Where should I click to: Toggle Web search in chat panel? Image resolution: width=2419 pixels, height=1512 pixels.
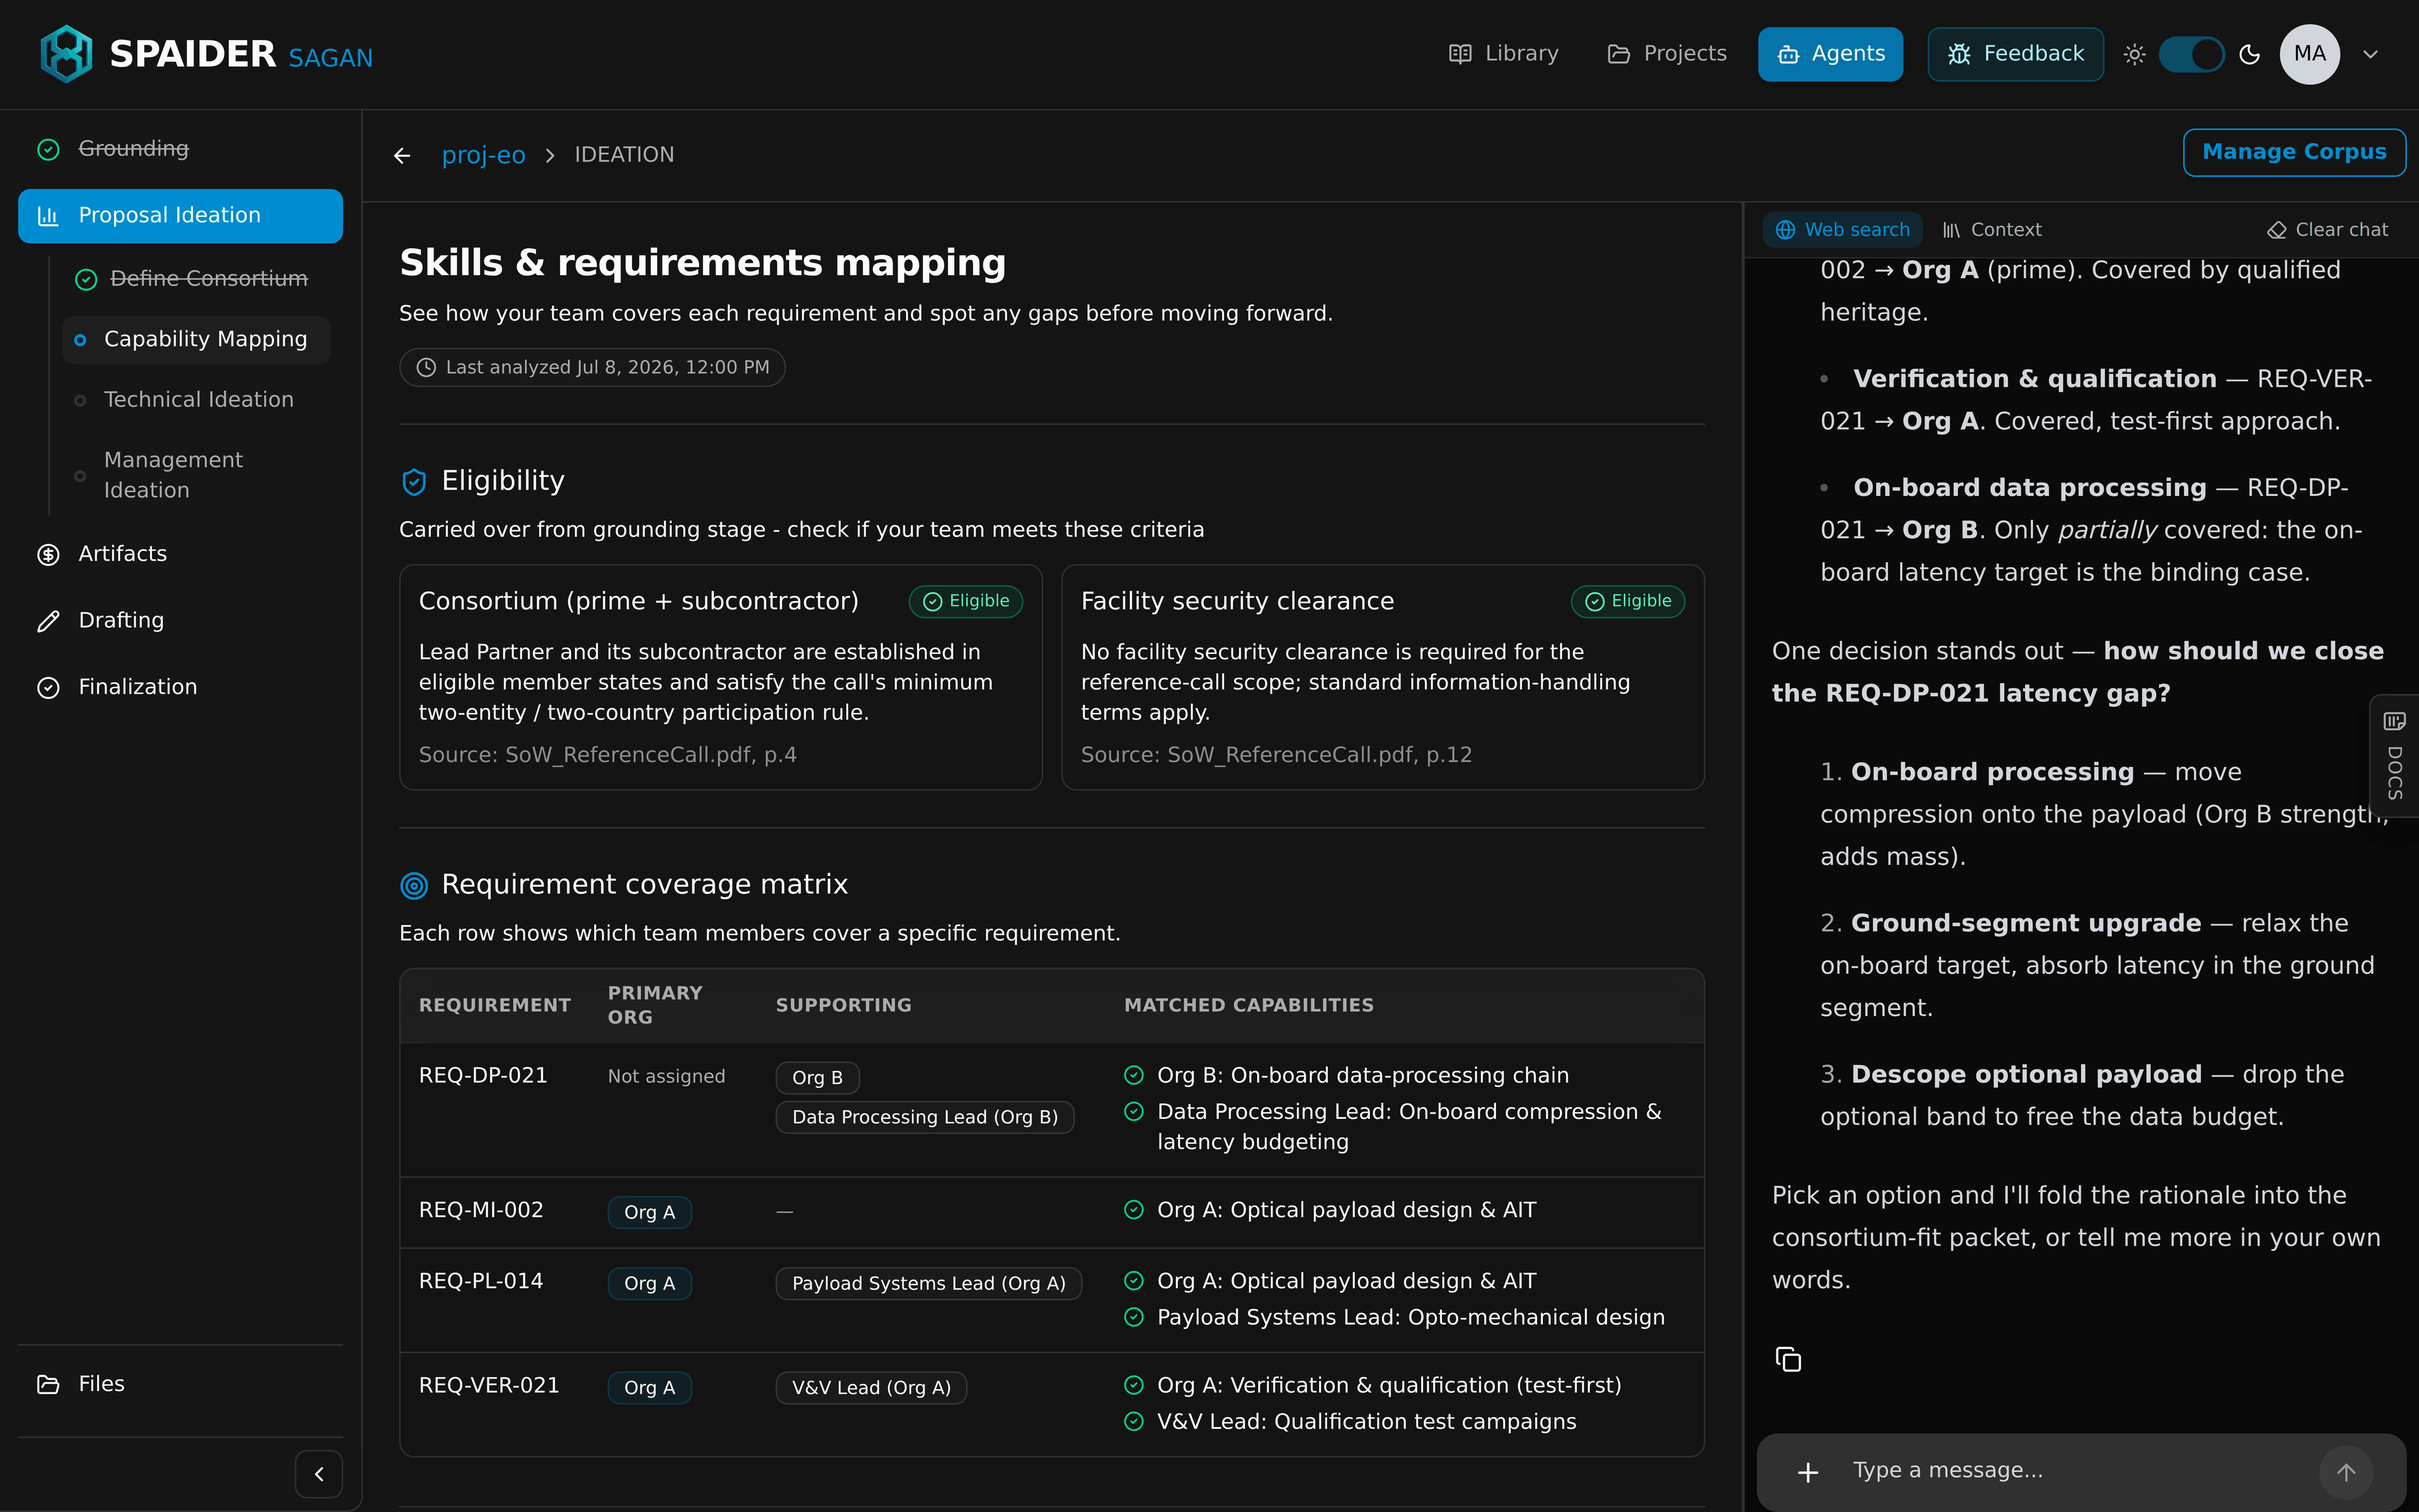(x=1842, y=230)
